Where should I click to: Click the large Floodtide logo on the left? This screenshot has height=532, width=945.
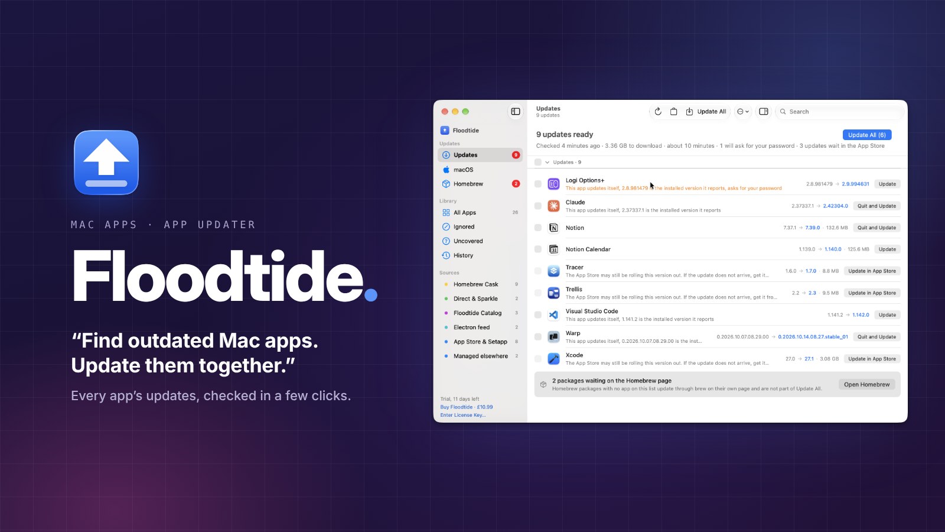pyautogui.click(x=106, y=163)
